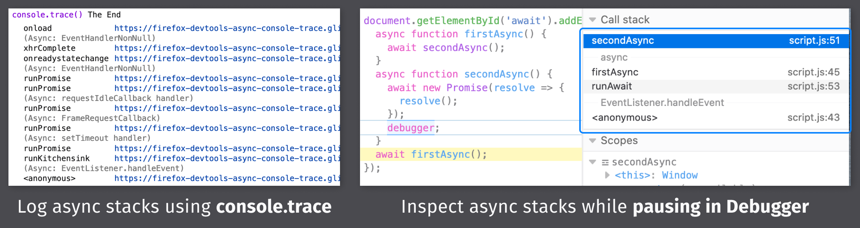Open the source link for xhrComplete
The height and width of the screenshot is (228, 860).
[227, 48]
